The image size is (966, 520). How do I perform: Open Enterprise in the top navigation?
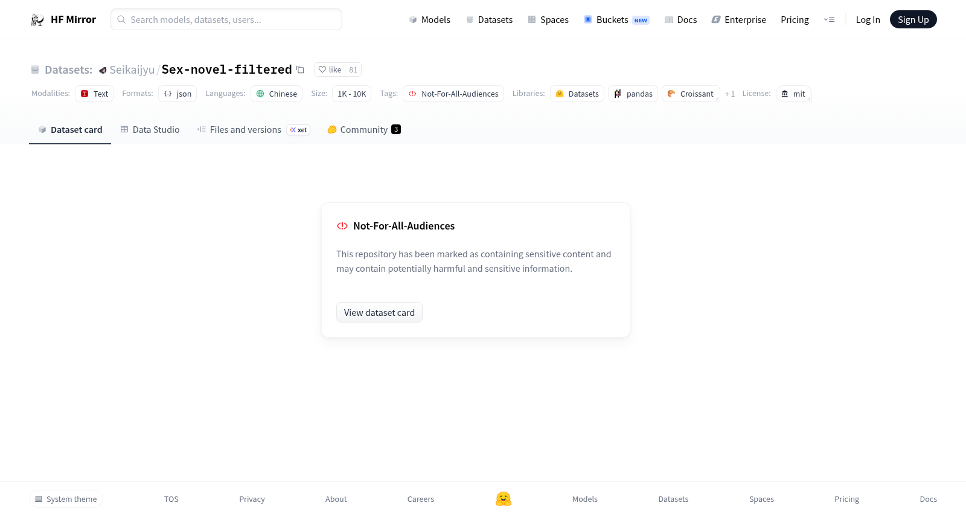[738, 20]
